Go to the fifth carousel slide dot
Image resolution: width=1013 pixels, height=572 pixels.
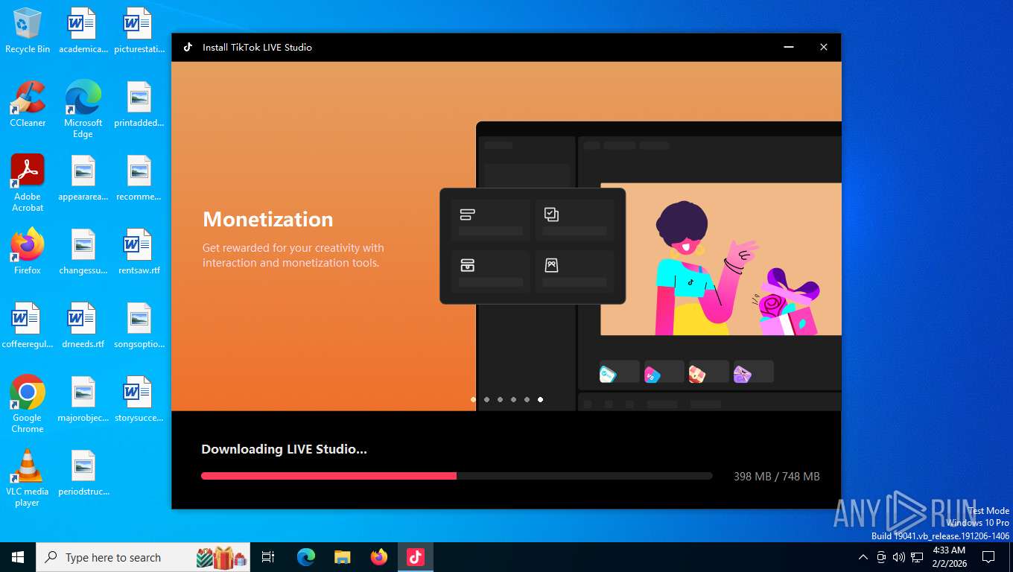(527, 400)
